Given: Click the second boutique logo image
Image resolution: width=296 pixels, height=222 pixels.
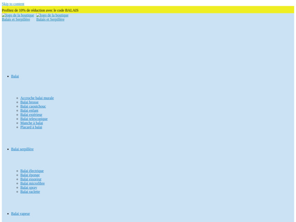Looking at the screenshot, I should tap(52, 15).
